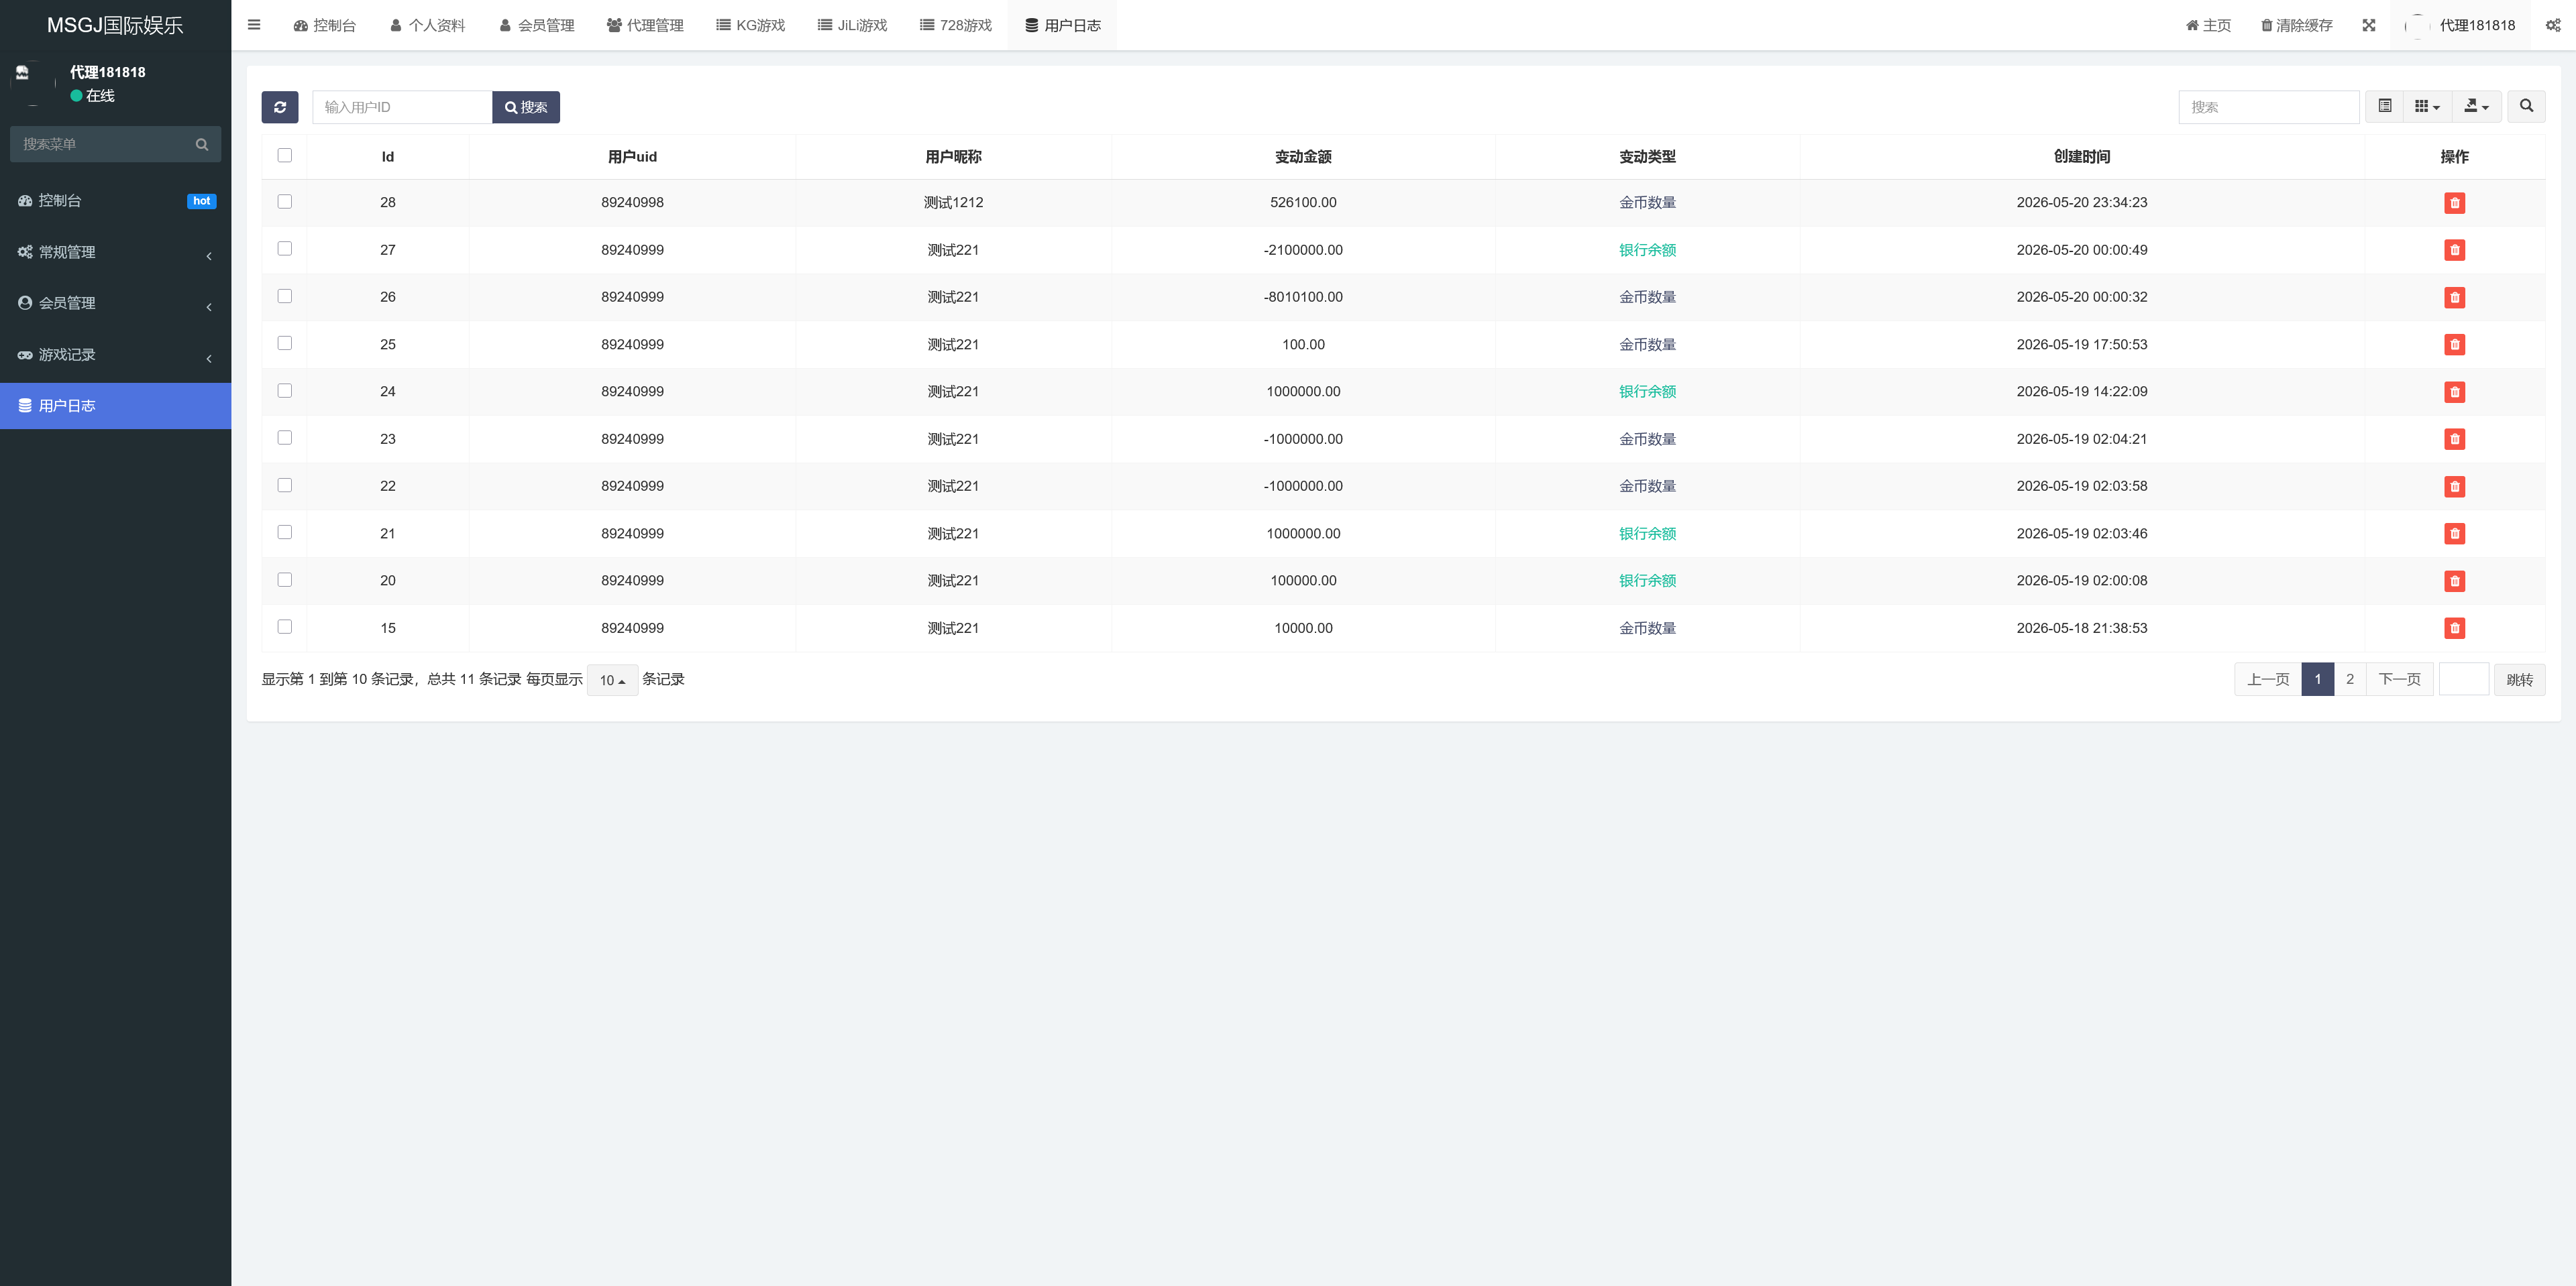Delete the log row with Id 28
2576x1286 pixels.
tap(2454, 203)
